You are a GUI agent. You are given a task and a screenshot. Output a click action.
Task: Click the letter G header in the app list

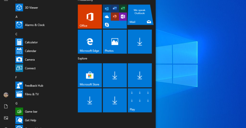[16, 103]
